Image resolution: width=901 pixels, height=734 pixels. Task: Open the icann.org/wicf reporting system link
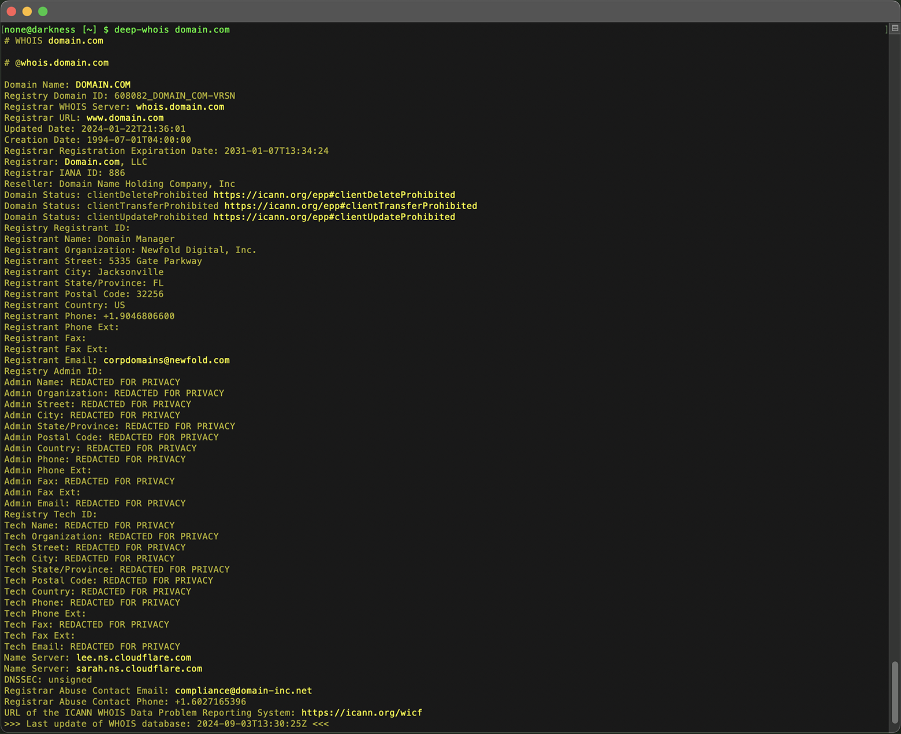coord(362,713)
